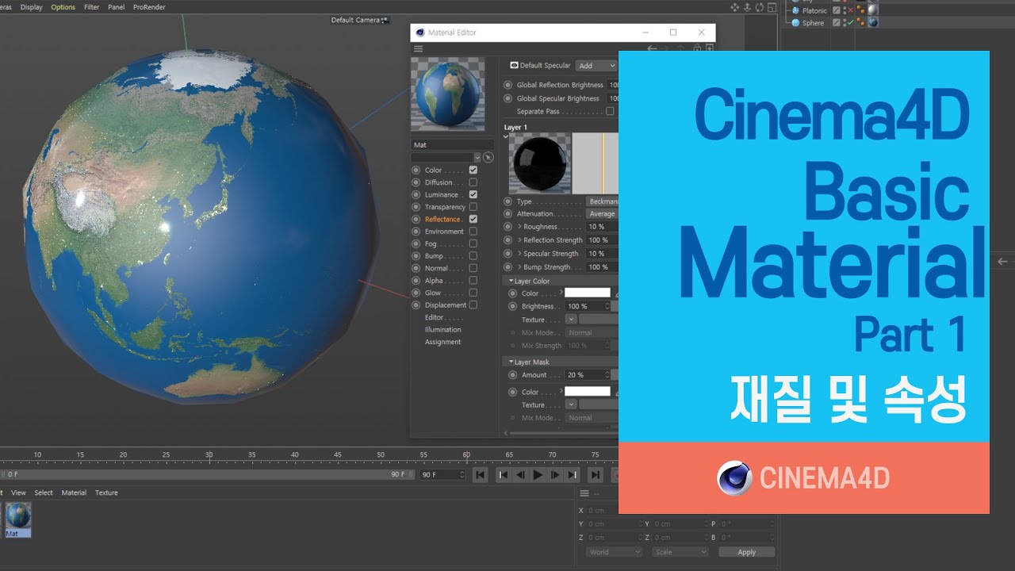The height and width of the screenshot is (571, 1015).
Task: Open the Coordinates panel hamburger menu
Action: click(x=584, y=493)
